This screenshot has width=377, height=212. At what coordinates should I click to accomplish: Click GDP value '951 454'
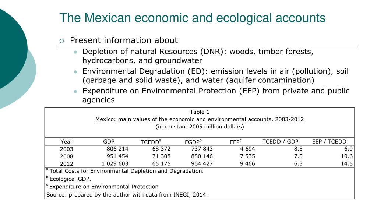point(117,156)
